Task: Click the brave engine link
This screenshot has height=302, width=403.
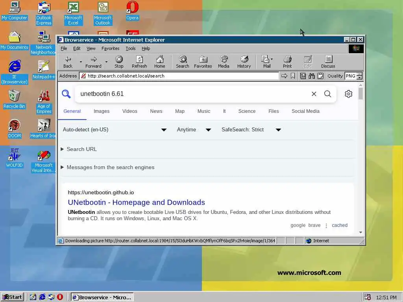Action: 314,225
